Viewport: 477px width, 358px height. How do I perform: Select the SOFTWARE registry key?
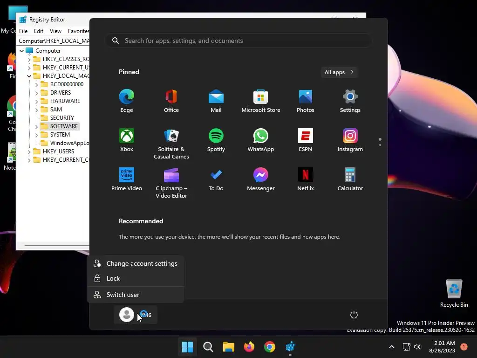60,126
